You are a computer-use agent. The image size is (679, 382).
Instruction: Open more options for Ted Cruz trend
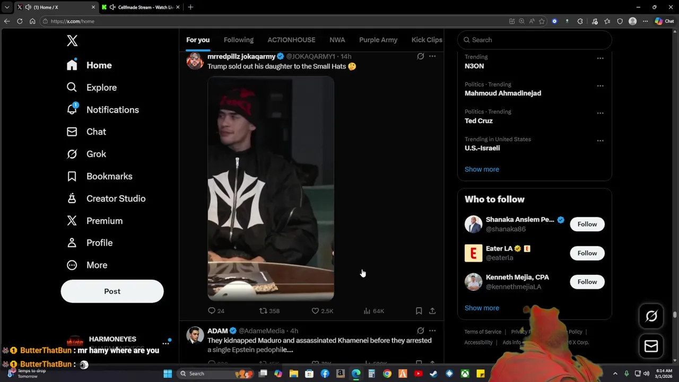pos(600,113)
